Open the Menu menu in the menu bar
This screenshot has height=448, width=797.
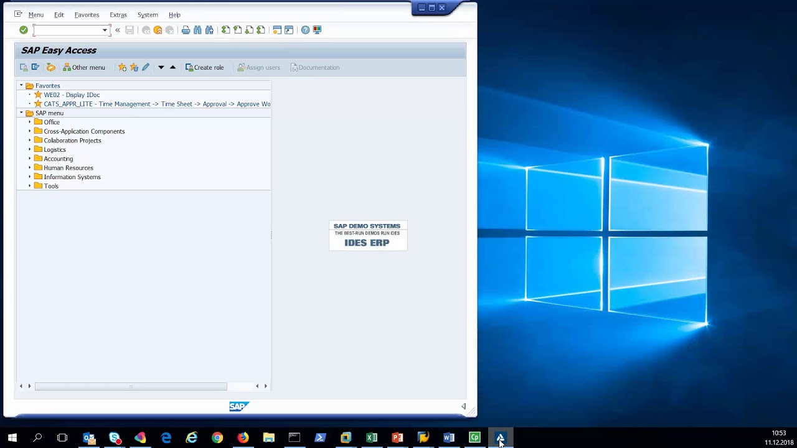point(35,15)
